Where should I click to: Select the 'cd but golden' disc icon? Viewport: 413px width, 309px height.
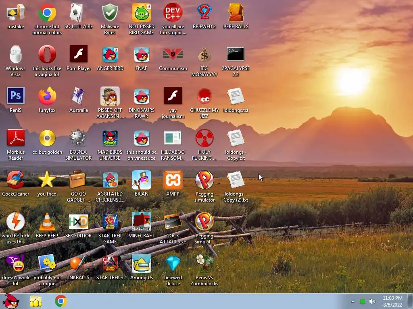[x=47, y=138]
